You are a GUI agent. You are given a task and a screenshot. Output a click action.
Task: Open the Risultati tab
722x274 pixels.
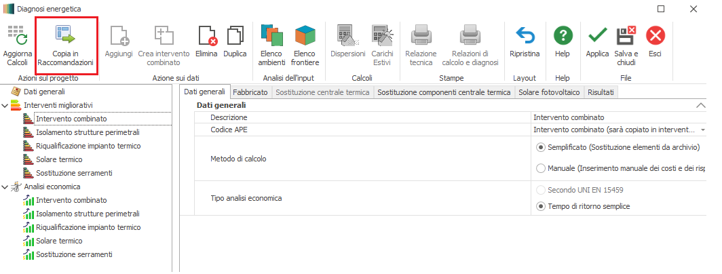click(x=601, y=92)
